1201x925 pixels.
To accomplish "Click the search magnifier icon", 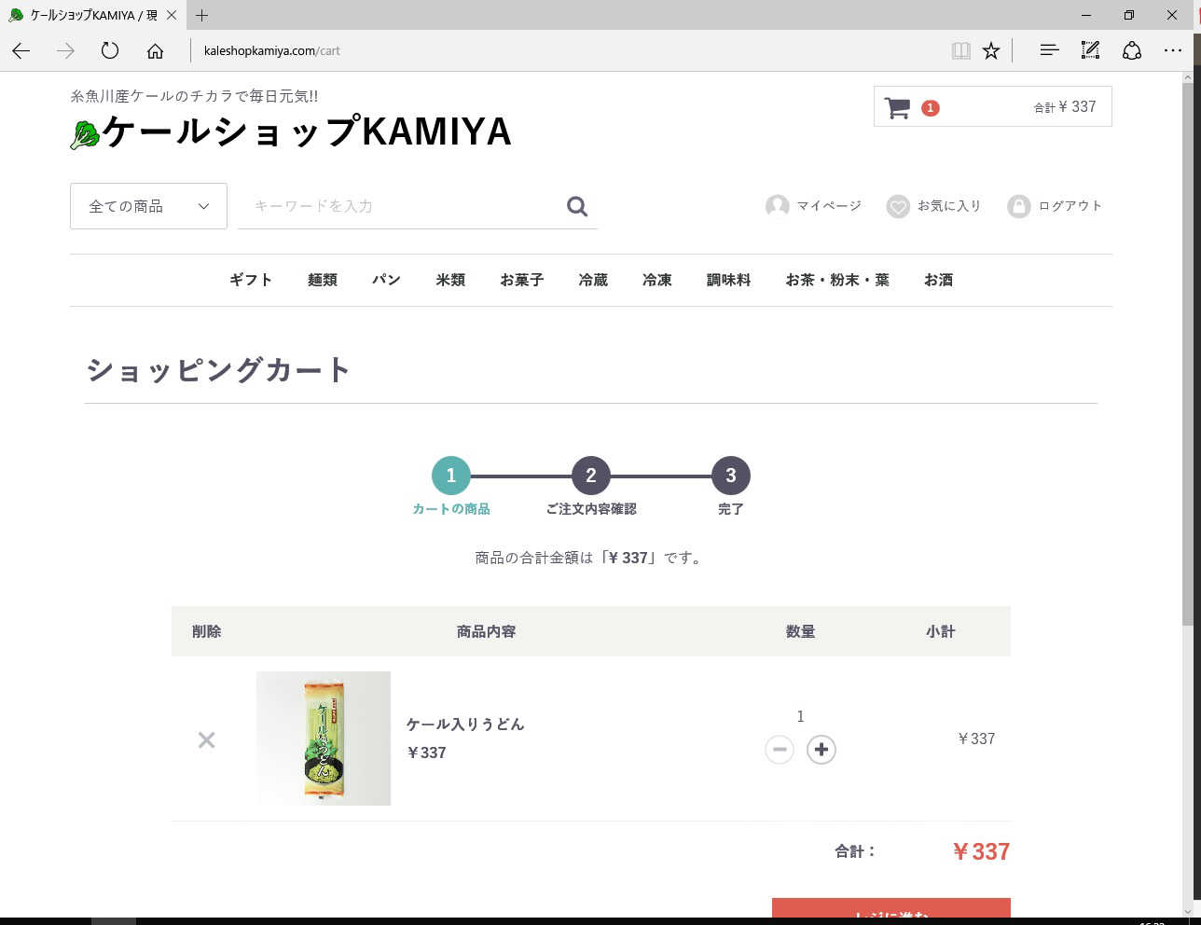I will 577,206.
